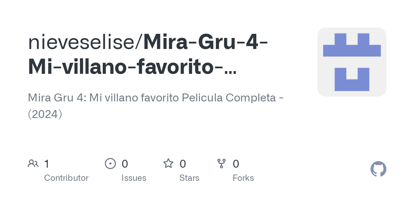This screenshot has width=414, height=207.
Task: Click the issues circle-dot icon
Action: click(x=110, y=164)
